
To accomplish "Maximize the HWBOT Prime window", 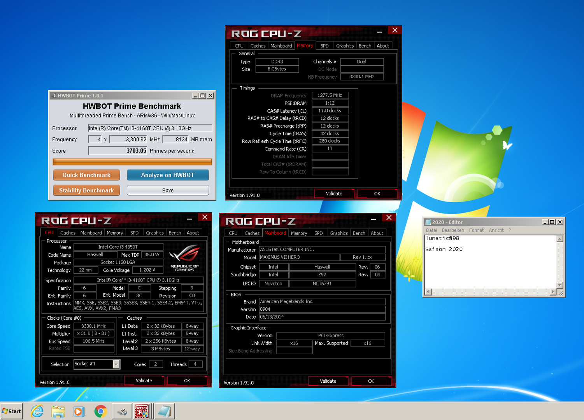I will coord(202,96).
